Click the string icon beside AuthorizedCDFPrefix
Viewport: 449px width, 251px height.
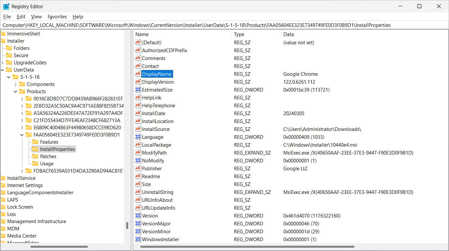pyautogui.click(x=138, y=50)
